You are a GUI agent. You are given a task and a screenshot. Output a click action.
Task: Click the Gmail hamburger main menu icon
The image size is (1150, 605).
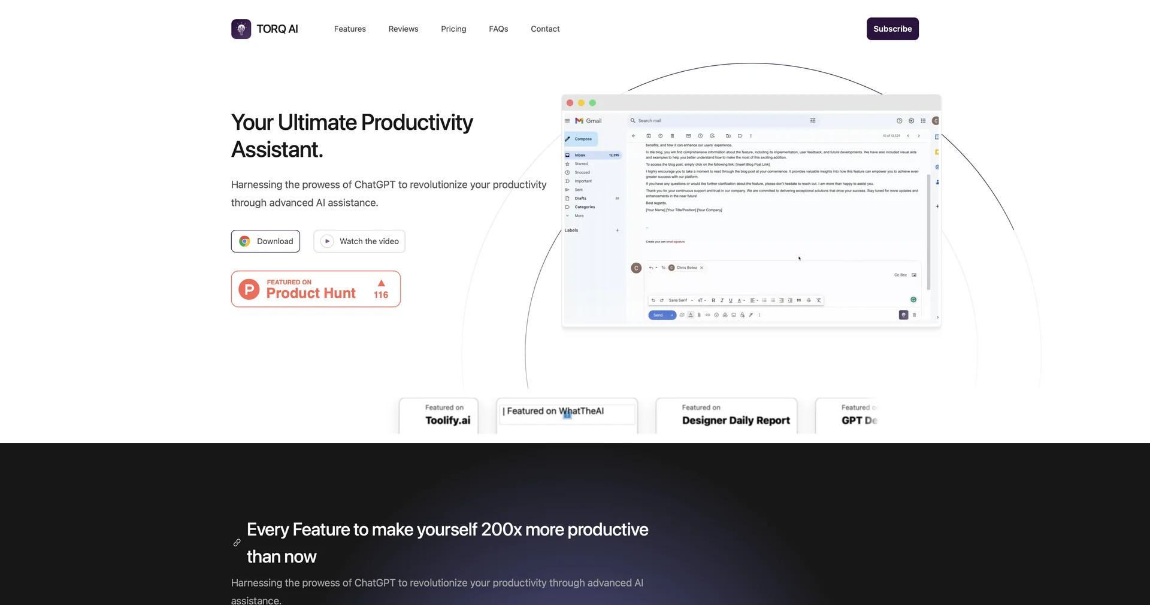click(567, 121)
